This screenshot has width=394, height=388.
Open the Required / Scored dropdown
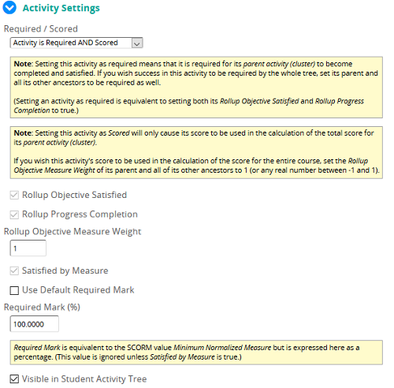point(76,43)
